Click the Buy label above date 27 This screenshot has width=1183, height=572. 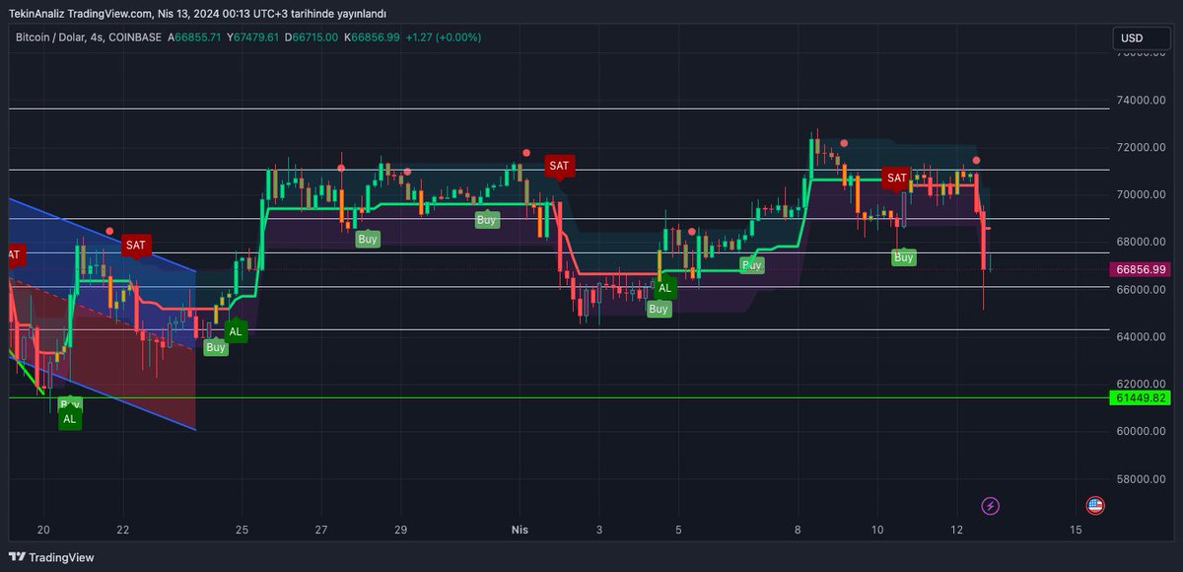(368, 239)
